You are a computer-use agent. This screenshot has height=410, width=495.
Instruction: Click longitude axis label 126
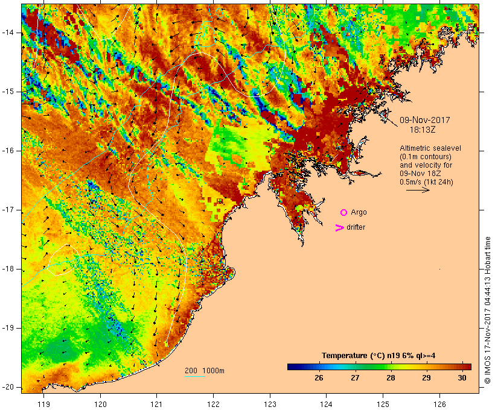tap(439, 404)
